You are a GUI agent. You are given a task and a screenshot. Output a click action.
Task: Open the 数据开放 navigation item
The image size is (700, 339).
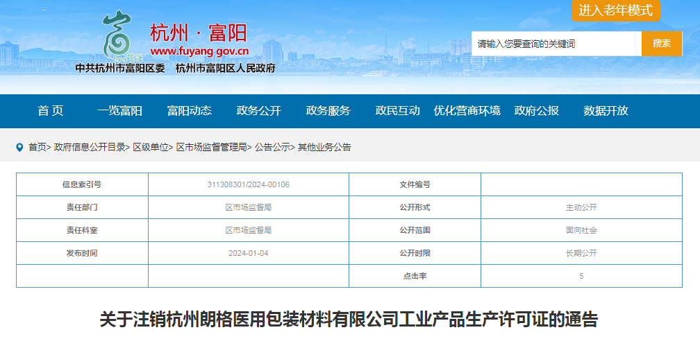[x=606, y=111]
